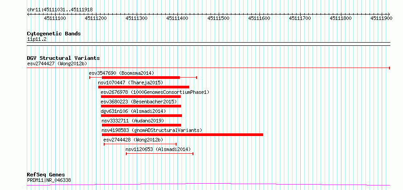Click the long red bar under nsv4198583
403x190 pixels.
tap(182, 135)
